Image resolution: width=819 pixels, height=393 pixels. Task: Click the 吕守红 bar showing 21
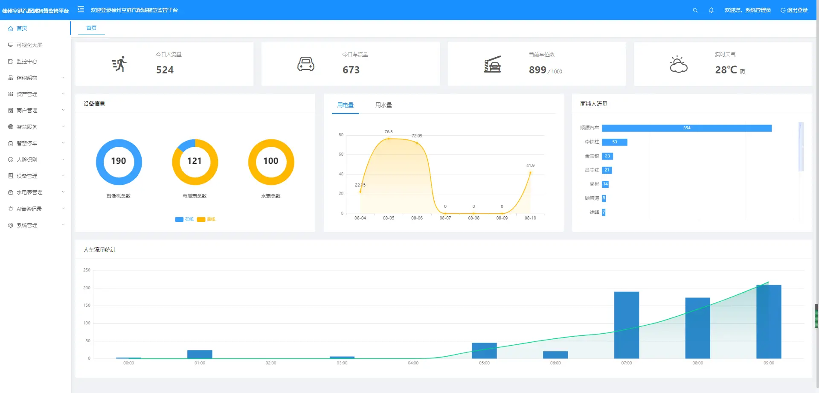607,170
